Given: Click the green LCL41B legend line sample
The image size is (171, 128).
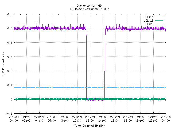Looking at the screenshot, I should (159, 20).
